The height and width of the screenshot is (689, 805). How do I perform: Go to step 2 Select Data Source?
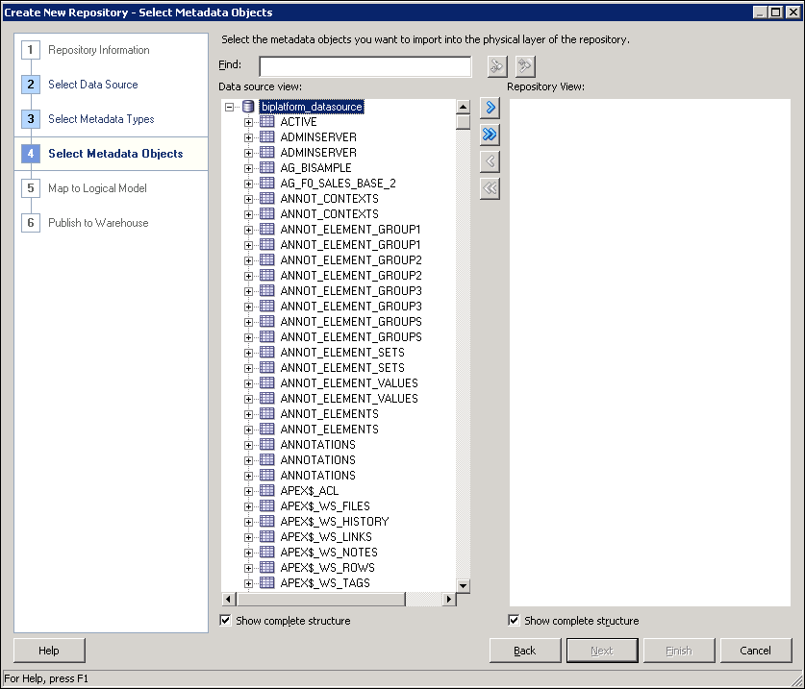pyautogui.click(x=93, y=85)
